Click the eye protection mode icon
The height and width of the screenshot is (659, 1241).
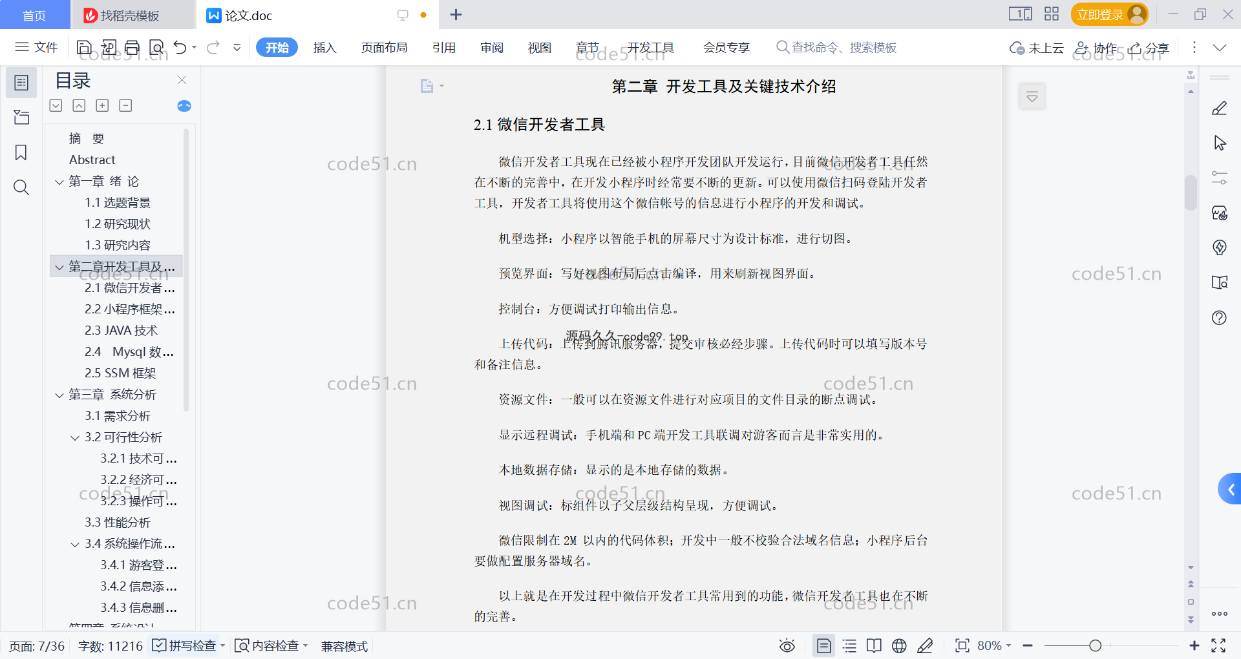pos(787,645)
